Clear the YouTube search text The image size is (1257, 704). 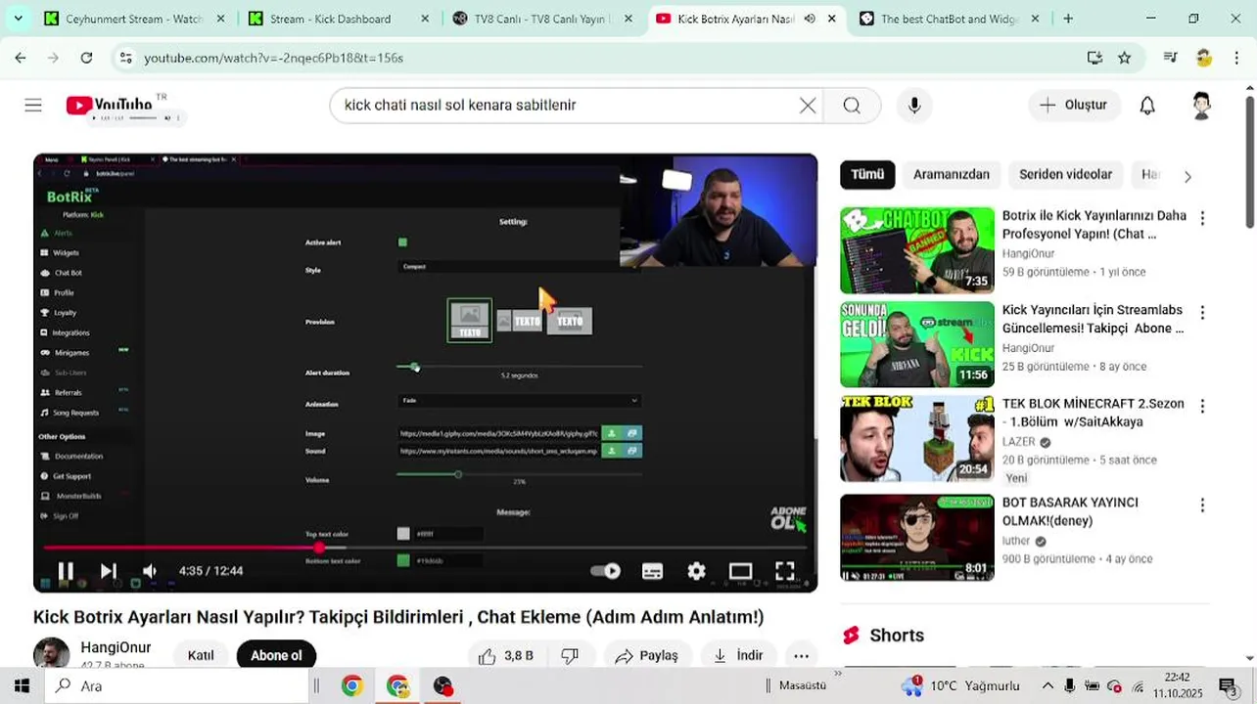(x=808, y=106)
